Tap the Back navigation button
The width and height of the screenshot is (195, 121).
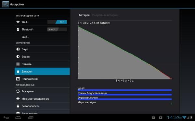pos(6,117)
